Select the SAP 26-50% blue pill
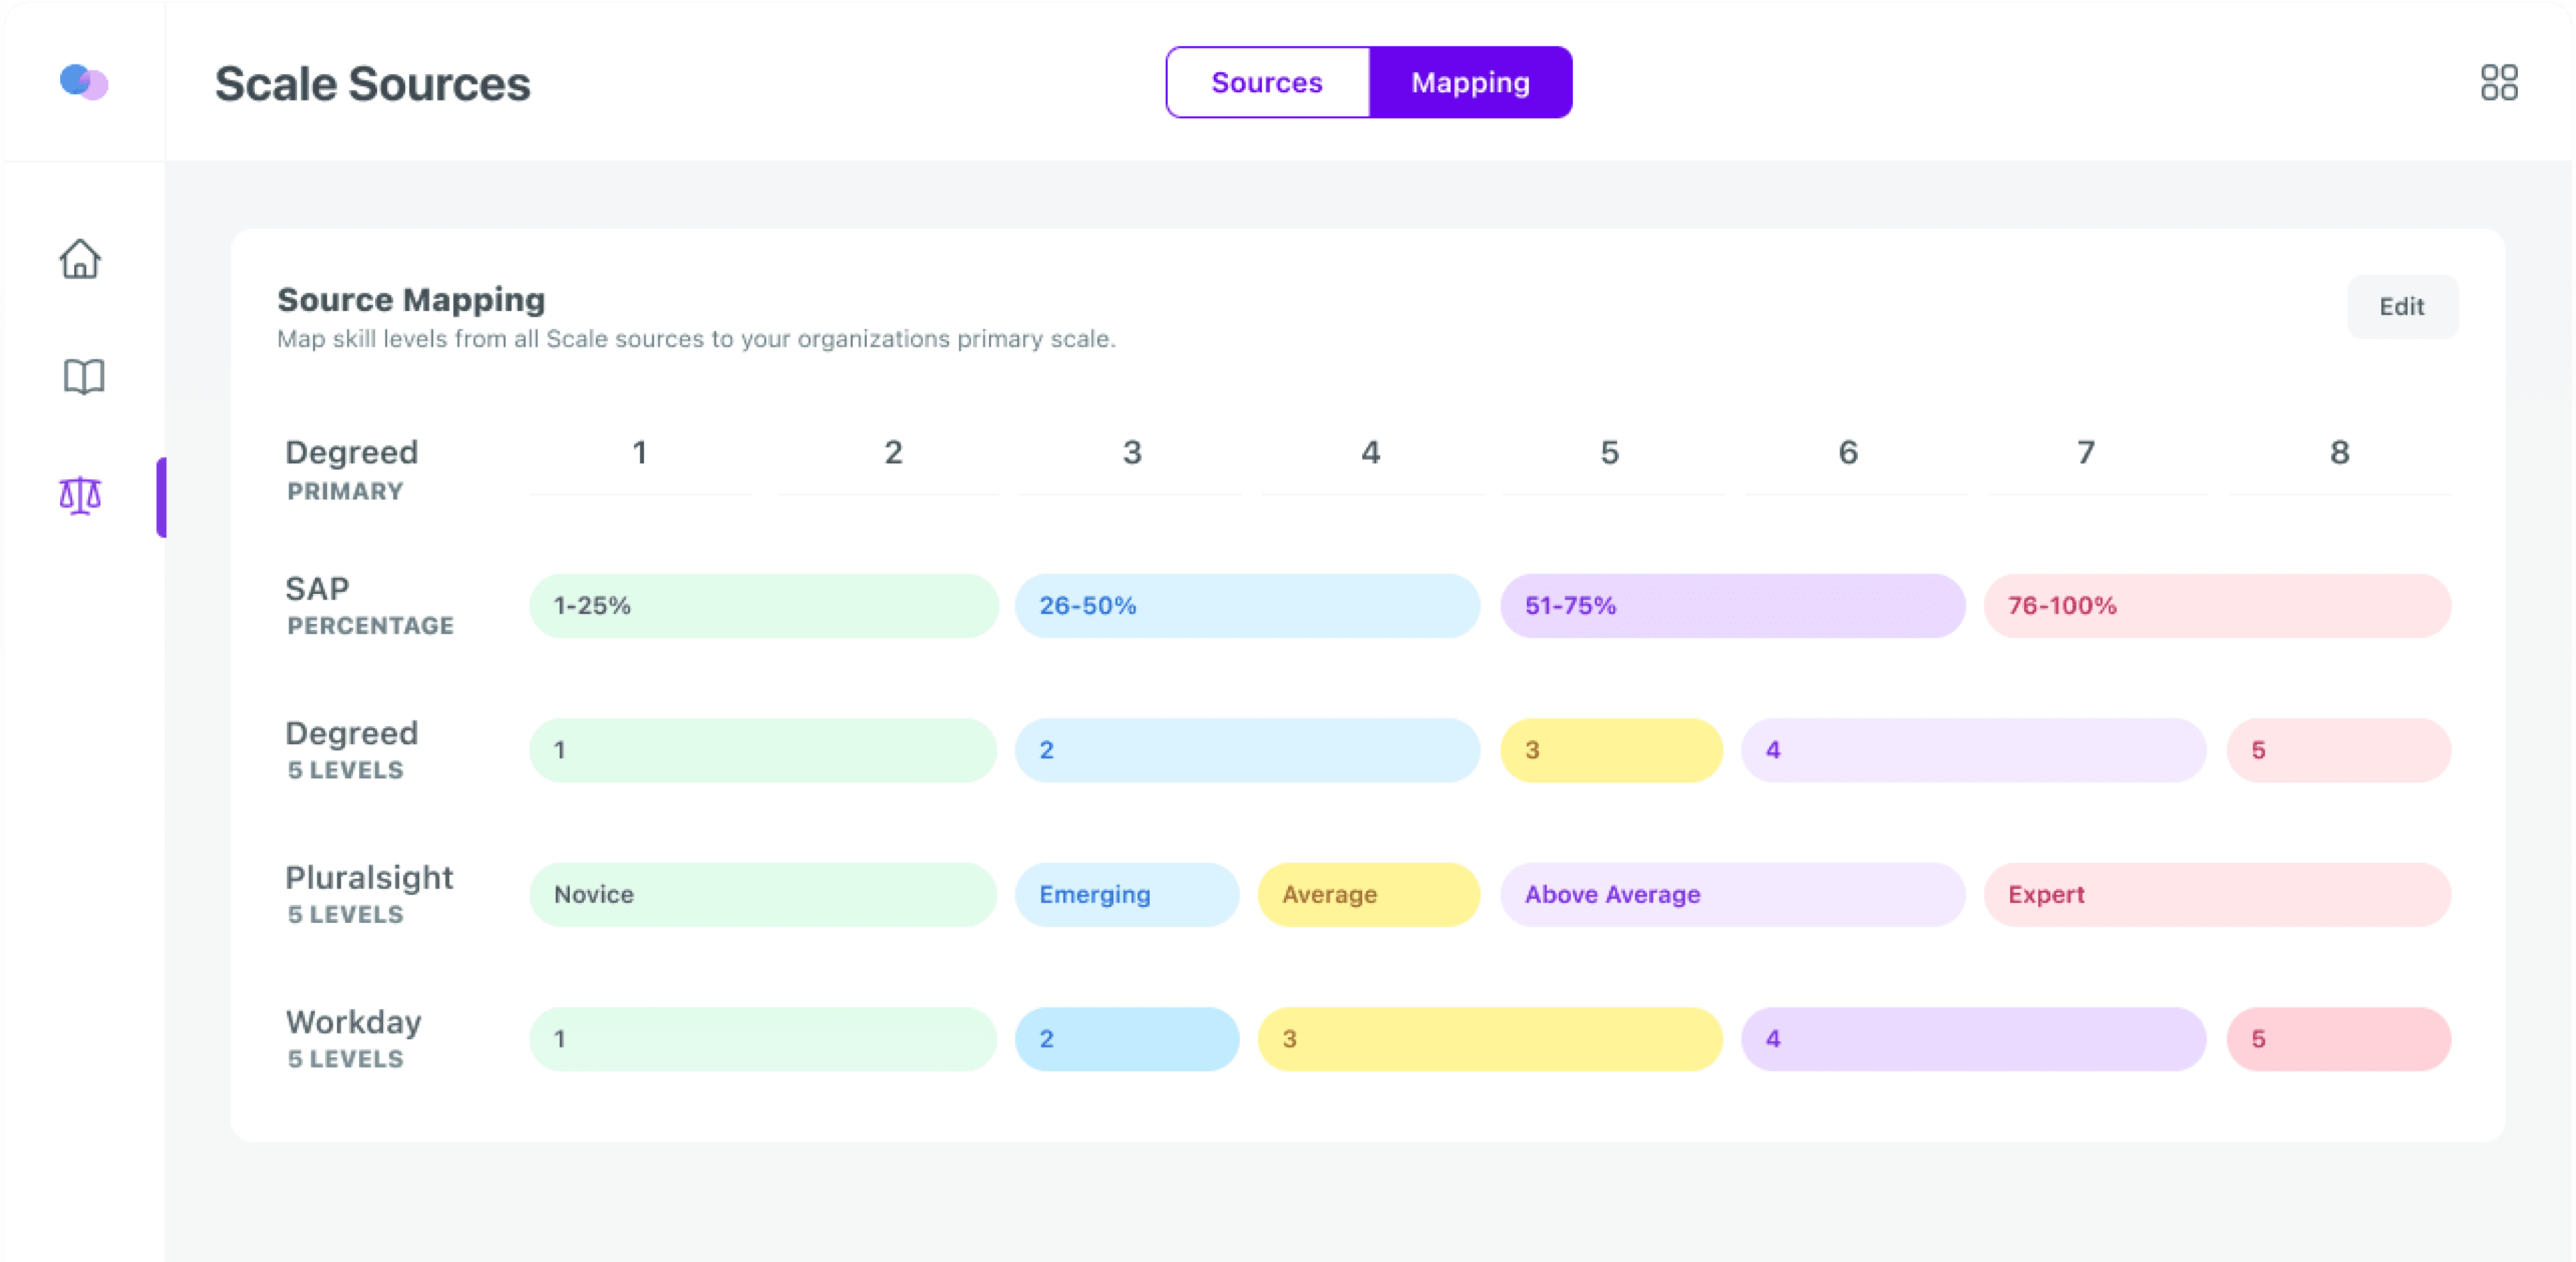 (x=1247, y=605)
